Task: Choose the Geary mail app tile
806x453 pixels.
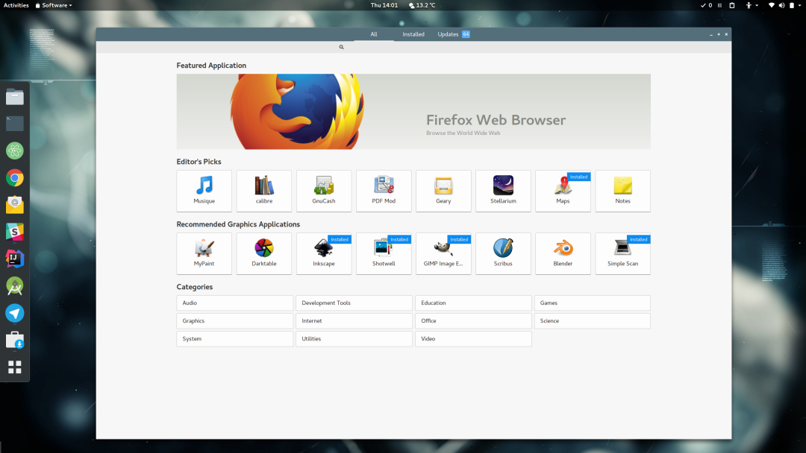Action: 443,191
